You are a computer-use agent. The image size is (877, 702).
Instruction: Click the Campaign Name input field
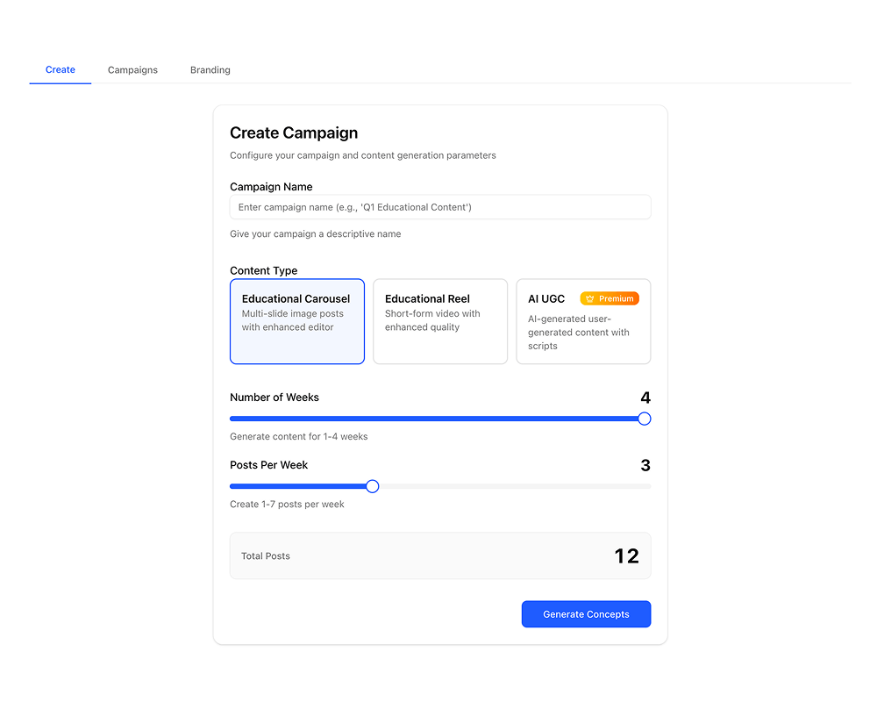[439, 206]
